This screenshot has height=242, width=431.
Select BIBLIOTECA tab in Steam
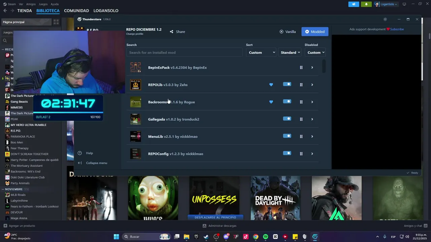48,11
